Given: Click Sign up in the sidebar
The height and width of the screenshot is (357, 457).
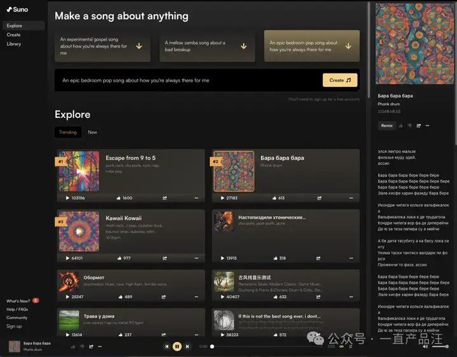Looking at the screenshot, I should pos(14,326).
